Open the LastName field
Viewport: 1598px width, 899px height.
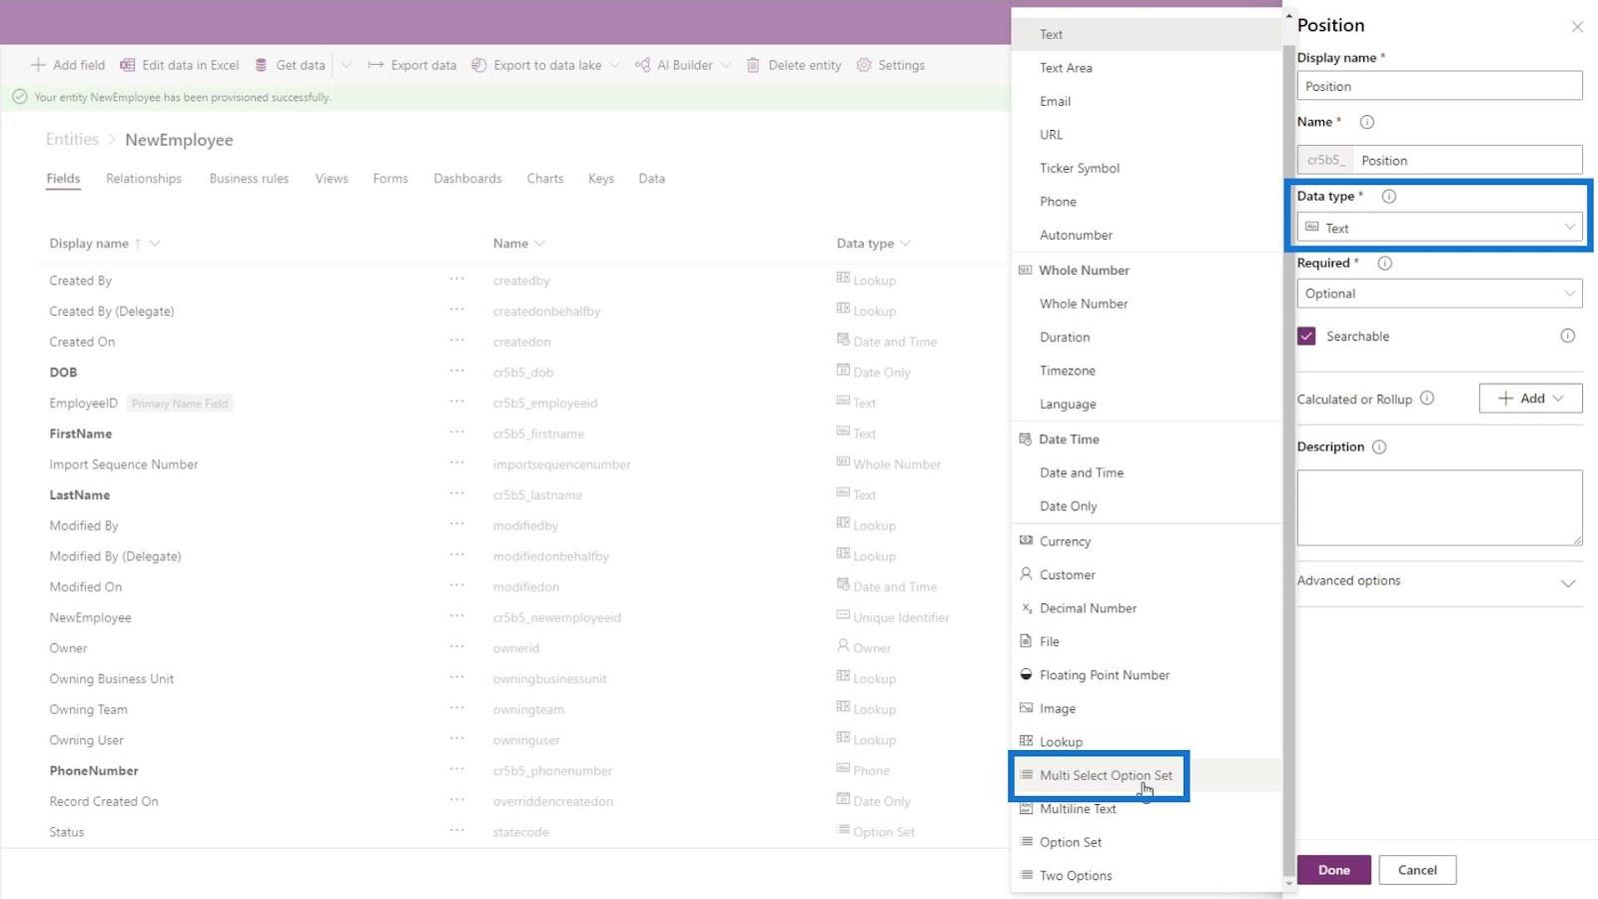pyautogui.click(x=80, y=495)
